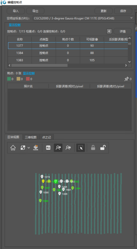Click the 导入 import button

(16, 11)
